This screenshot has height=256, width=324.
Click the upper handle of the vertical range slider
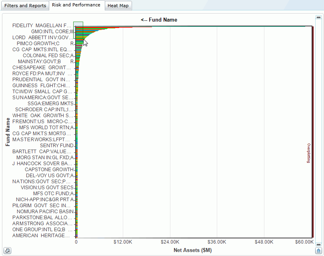tap(318, 18)
